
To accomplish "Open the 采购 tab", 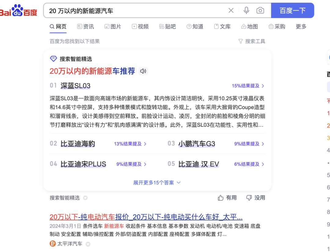I will [x=277, y=27].
